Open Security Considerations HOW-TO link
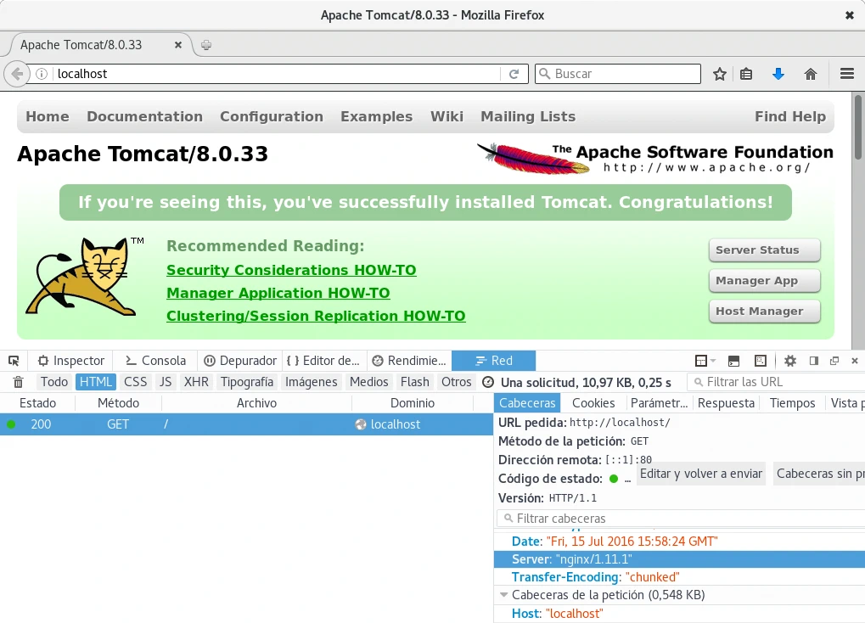865x623 pixels. [291, 270]
